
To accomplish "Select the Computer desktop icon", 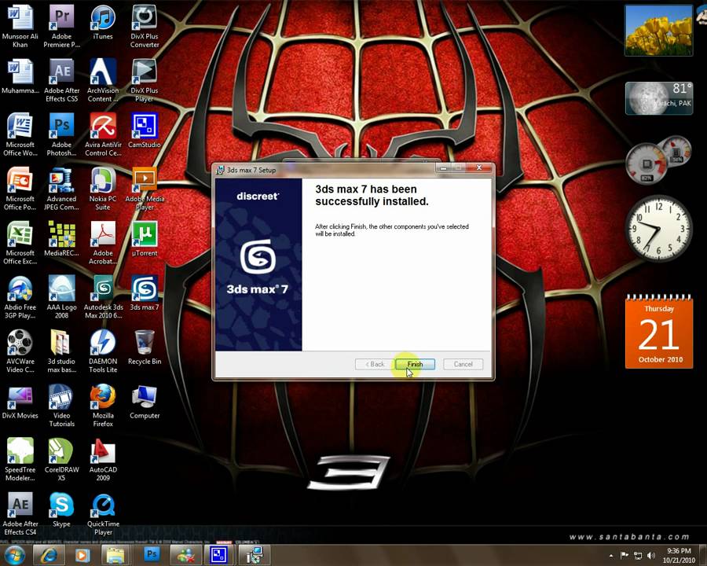I will pos(145,402).
